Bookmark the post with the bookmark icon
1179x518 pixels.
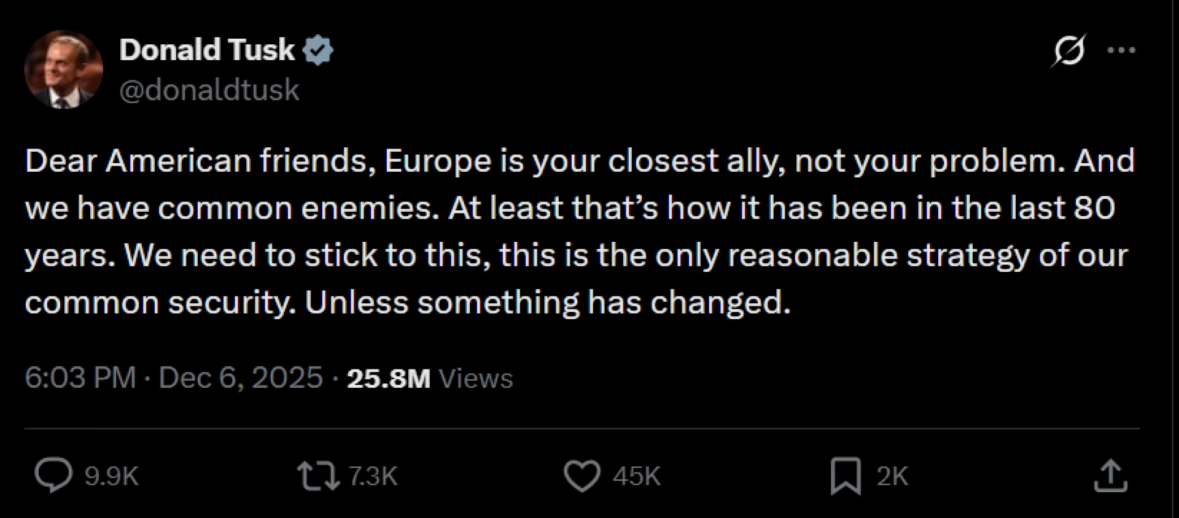point(846,476)
